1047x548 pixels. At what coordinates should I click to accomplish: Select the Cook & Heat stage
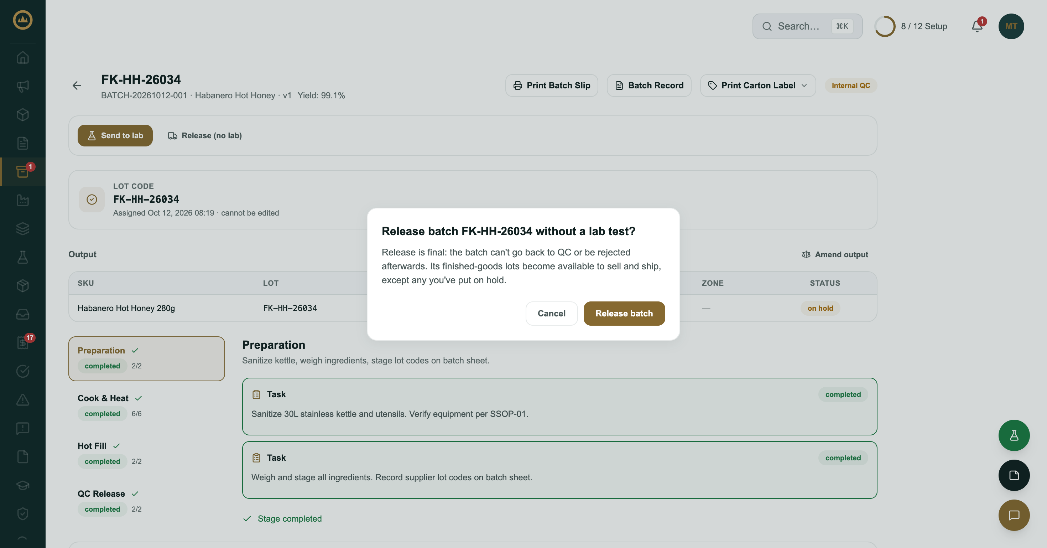click(146, 406)
